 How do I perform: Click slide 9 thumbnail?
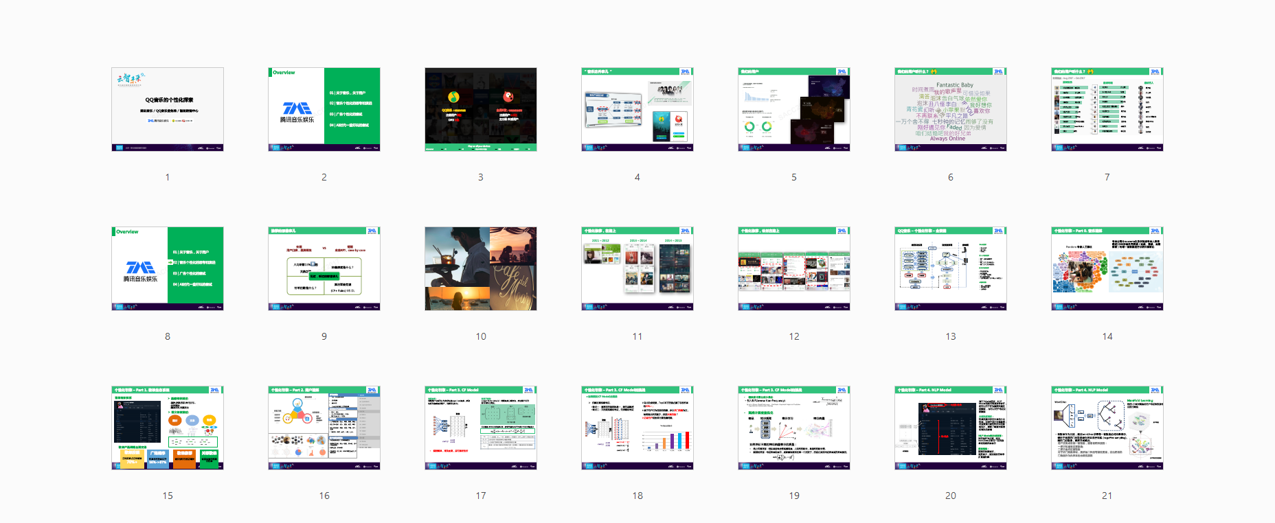coord(324,268)
